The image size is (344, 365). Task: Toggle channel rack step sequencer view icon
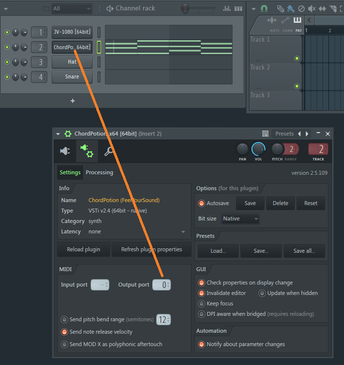(238, 9)
